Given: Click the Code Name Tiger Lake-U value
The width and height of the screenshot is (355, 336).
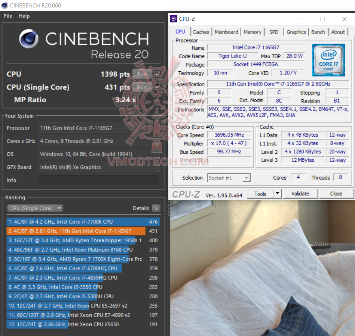Looking at the screenshot, I should click(233, 56).
